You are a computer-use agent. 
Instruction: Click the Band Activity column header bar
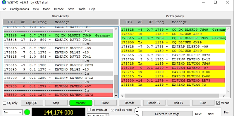pyautogui.click(x=61, y=22)
